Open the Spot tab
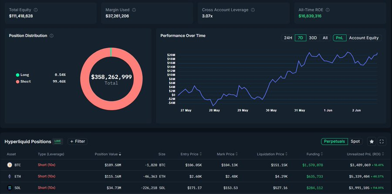This screenshot has height=194, width=392. pyautogui.click(x=355, y=141)
